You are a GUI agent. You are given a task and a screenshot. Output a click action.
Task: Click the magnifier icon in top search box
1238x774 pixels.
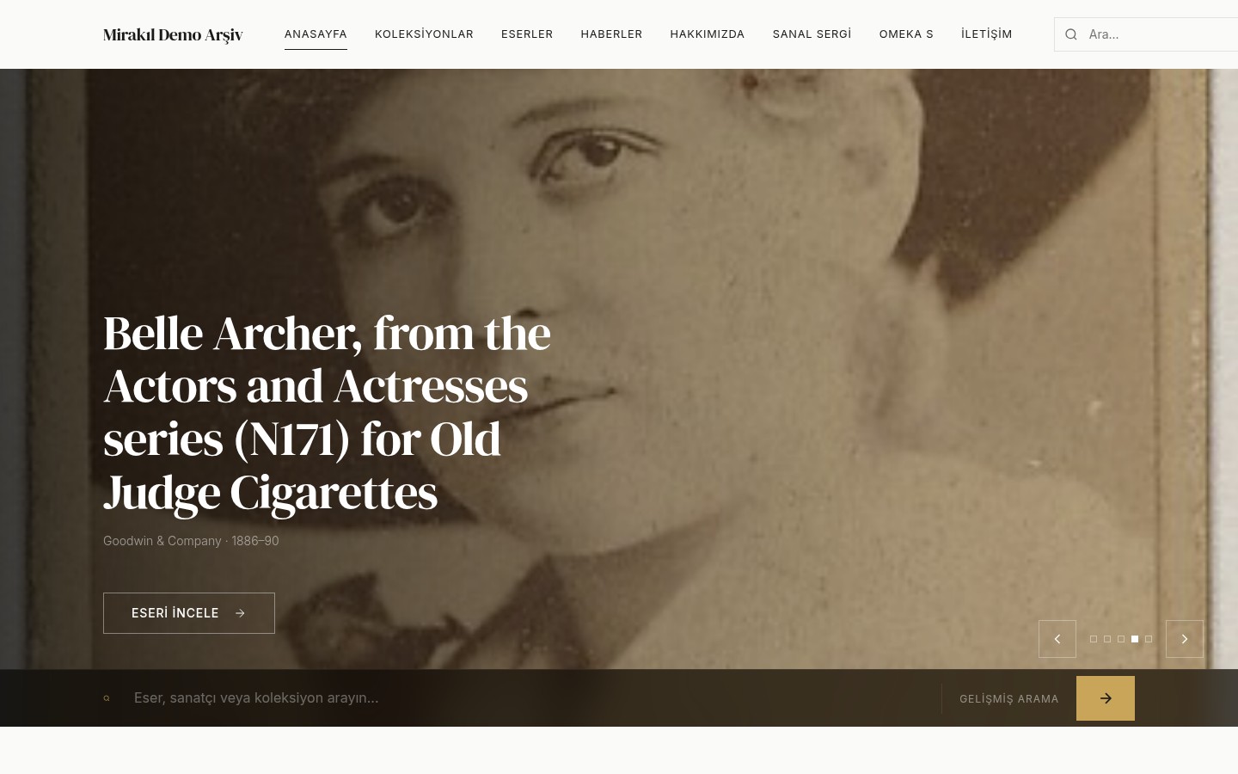click(x=1071, y=34)
